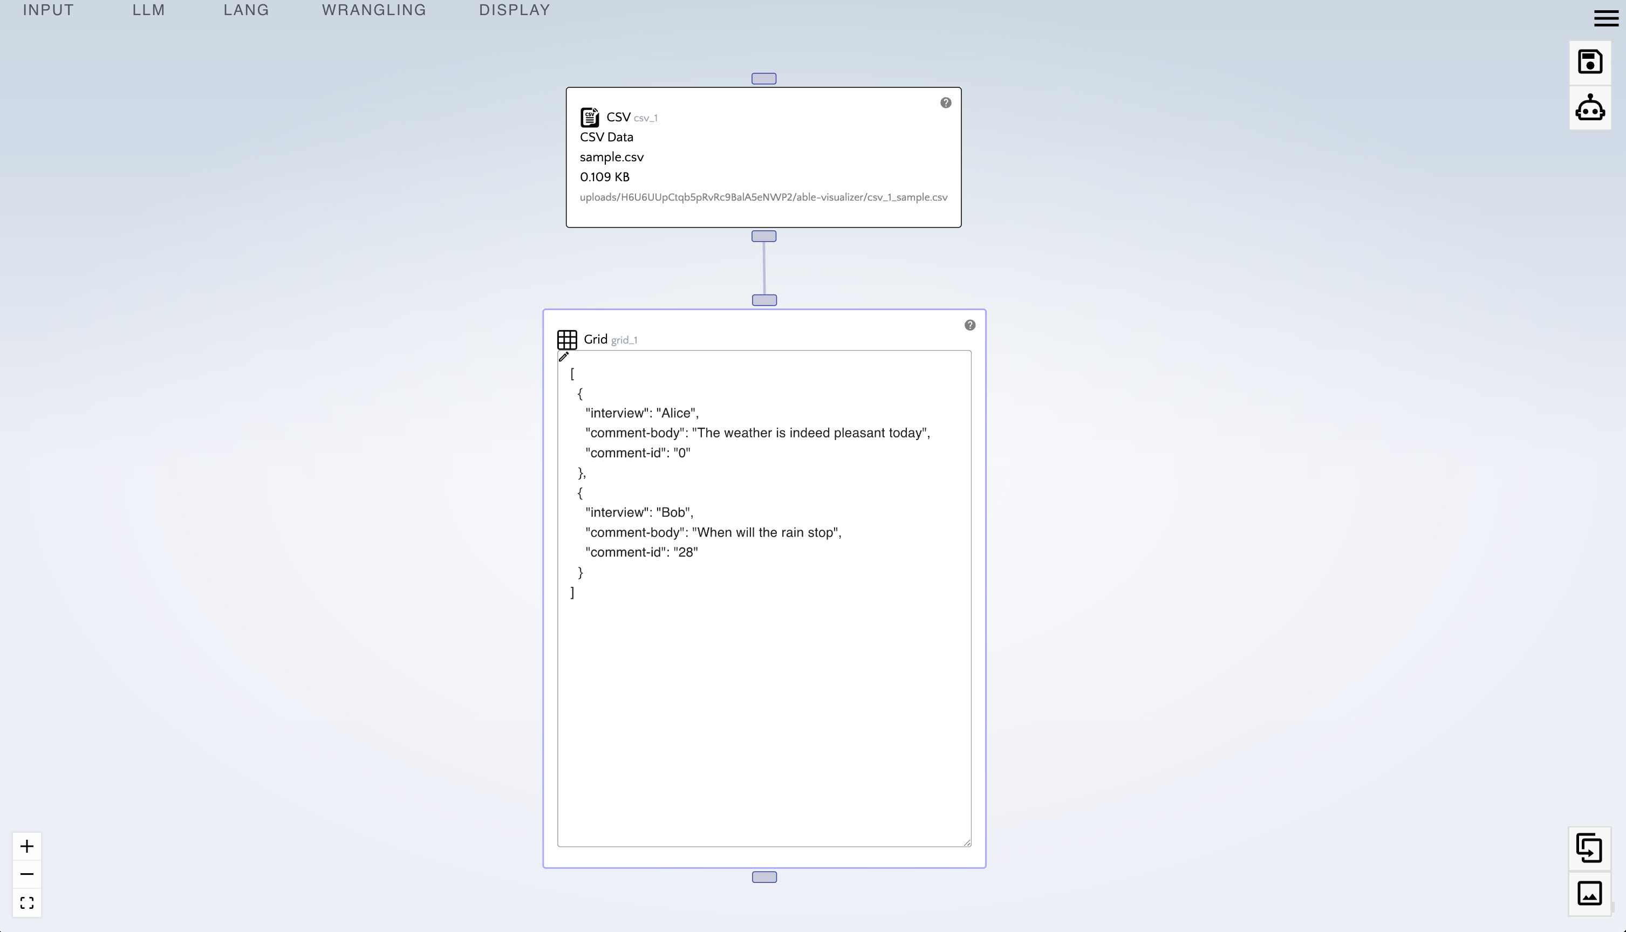This screenshot has height=932, width=1626.
Task: Click the Grid node top connector handle
Action: [x=764, y=300]
